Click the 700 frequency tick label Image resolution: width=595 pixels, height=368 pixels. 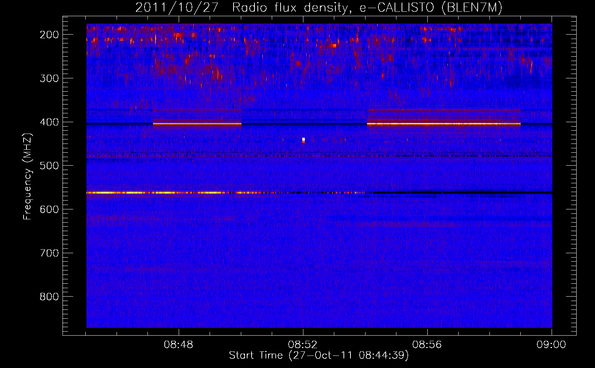click(x=49, y=253)
